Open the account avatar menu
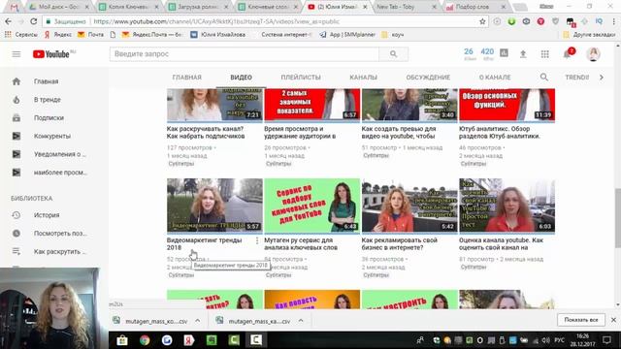 tap(593, 54)
